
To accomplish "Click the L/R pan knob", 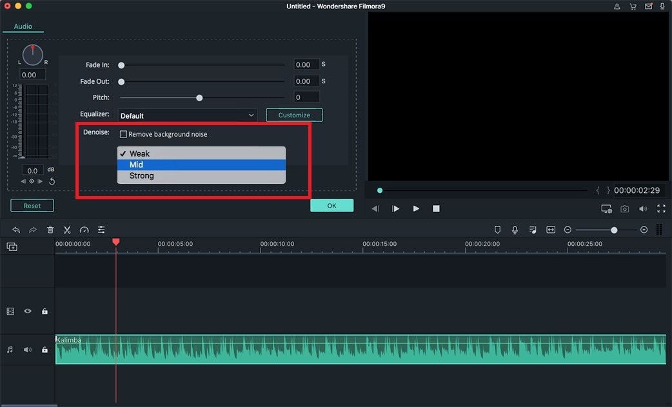I will [33, 55].
